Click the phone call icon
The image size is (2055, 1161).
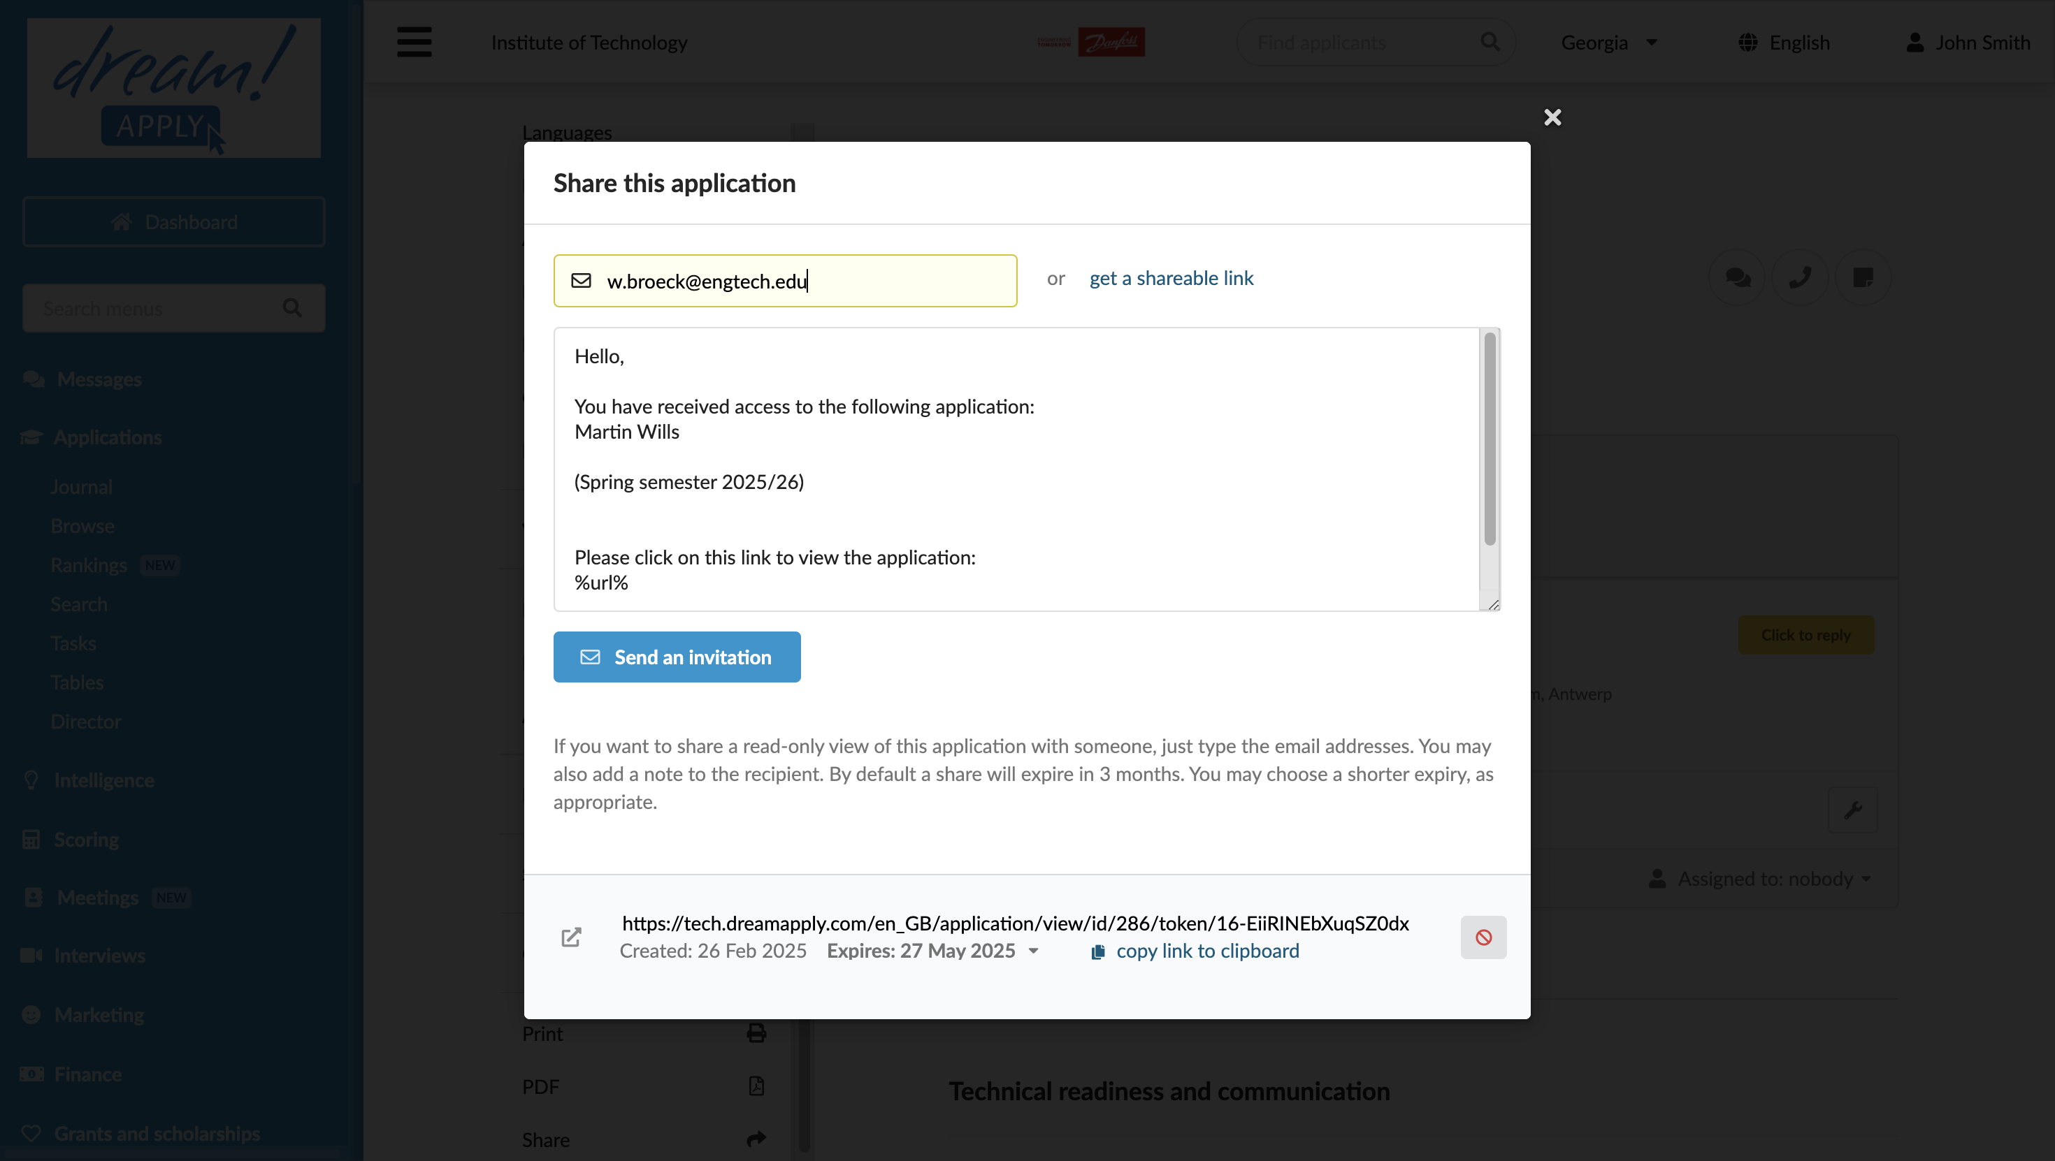1800,277
